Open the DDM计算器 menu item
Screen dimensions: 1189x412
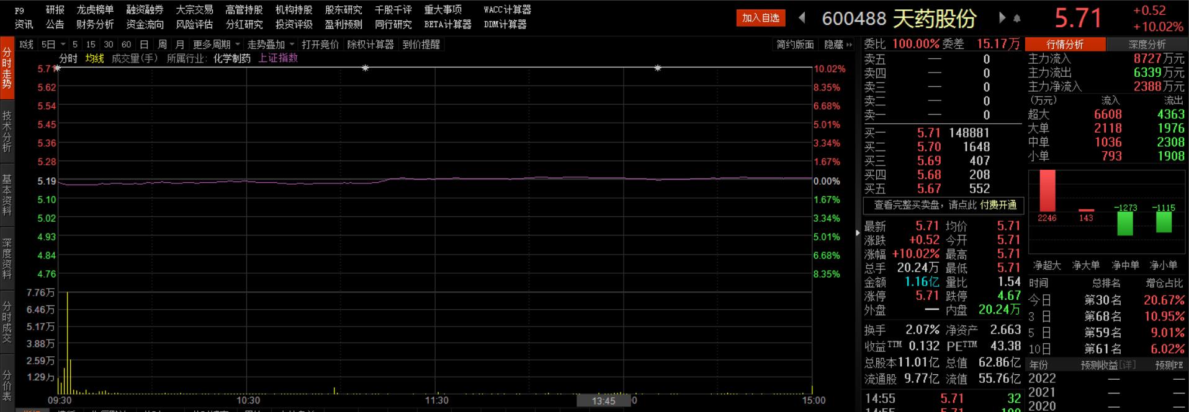point(505,25)
